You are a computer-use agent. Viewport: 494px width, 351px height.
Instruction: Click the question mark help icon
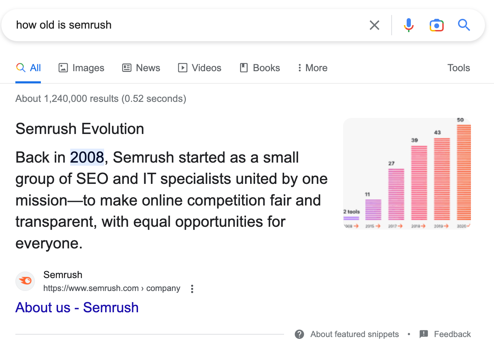[299, 334]
